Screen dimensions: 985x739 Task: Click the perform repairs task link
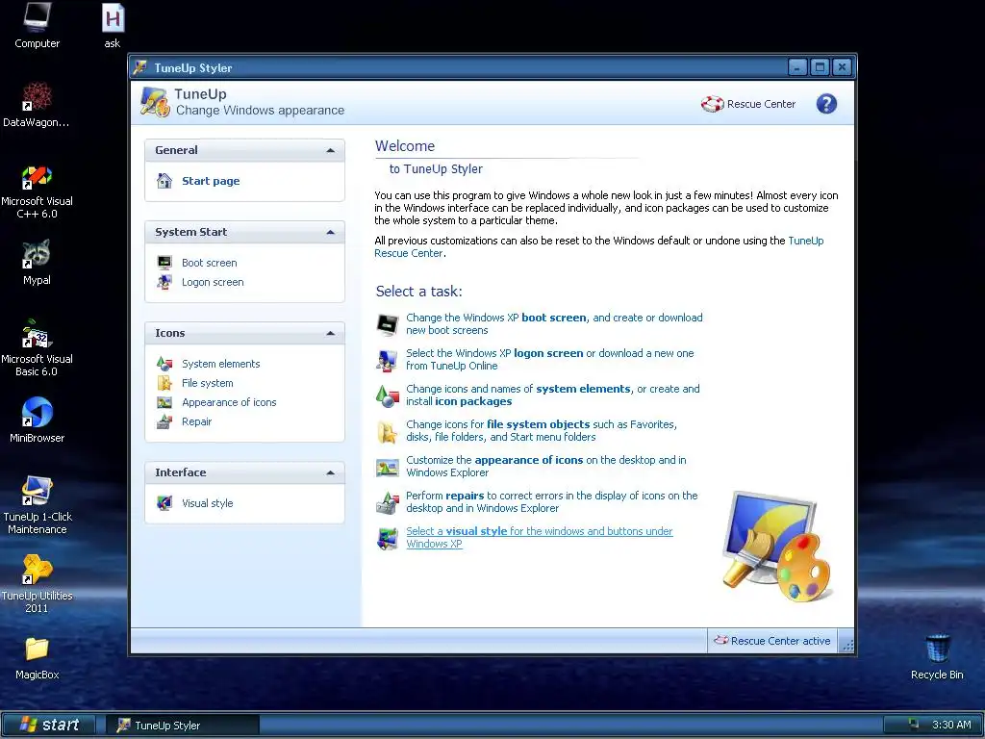(x=551, y=502)
